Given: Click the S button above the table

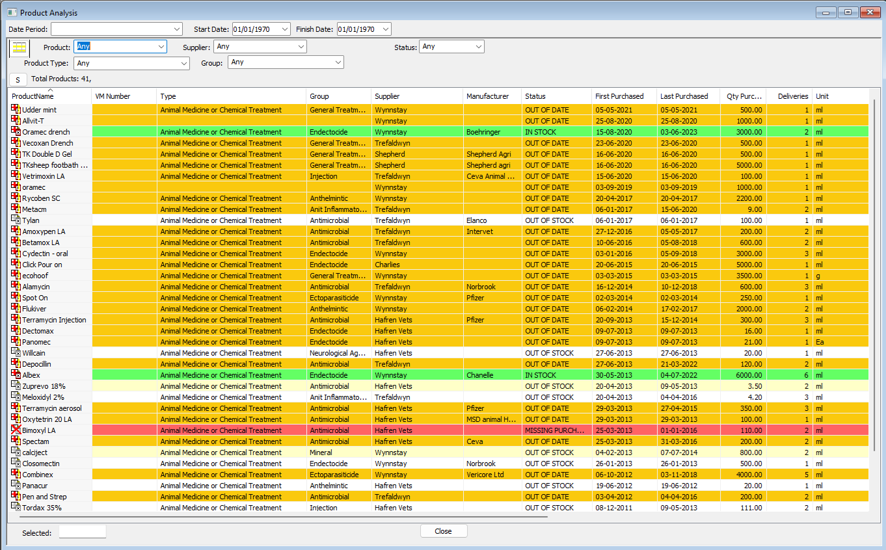Looking at the screenshot, I should tap(18, 79).
